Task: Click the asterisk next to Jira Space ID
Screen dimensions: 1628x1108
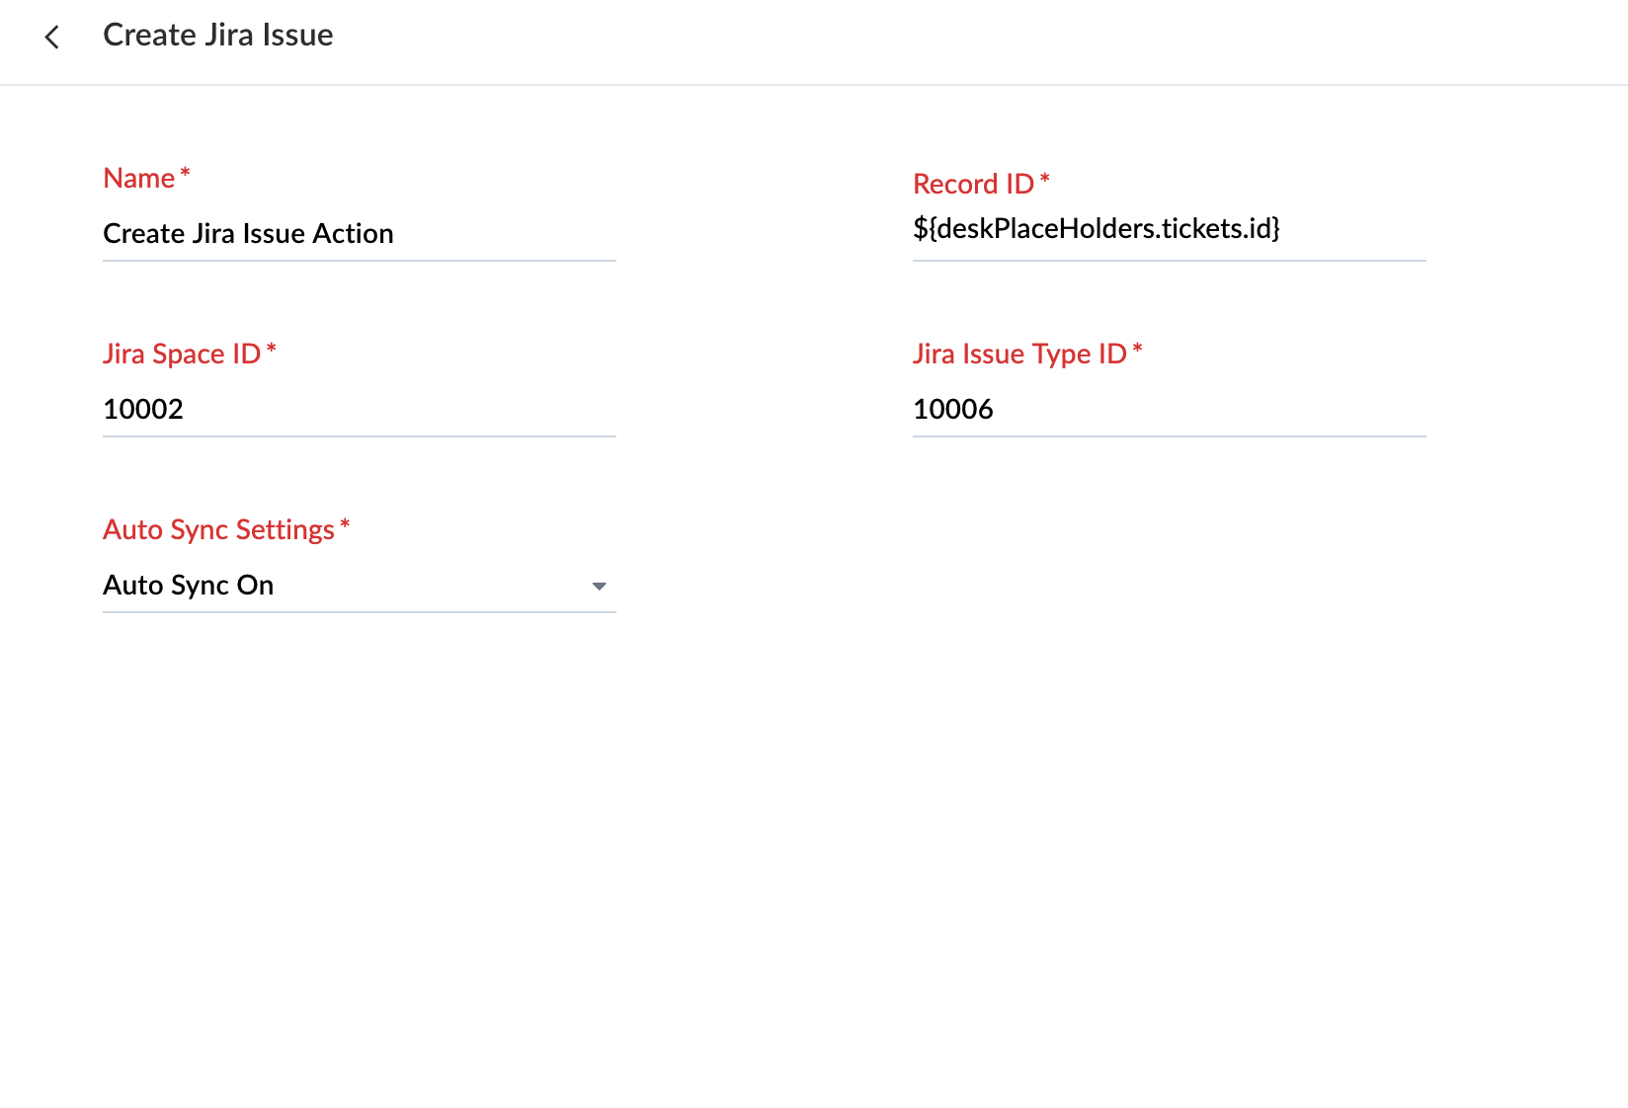Action: point(272,349)
